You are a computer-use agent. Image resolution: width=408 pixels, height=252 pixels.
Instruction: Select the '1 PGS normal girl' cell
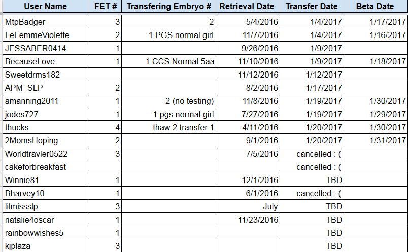(168, 35)
